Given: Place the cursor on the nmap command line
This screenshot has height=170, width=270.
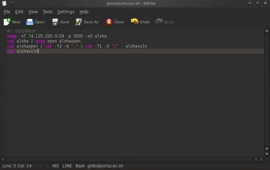Looking at the screenshot, I should click(68, 36).
